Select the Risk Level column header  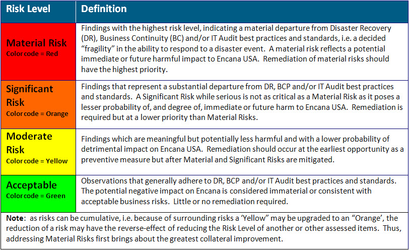[28, 9]
